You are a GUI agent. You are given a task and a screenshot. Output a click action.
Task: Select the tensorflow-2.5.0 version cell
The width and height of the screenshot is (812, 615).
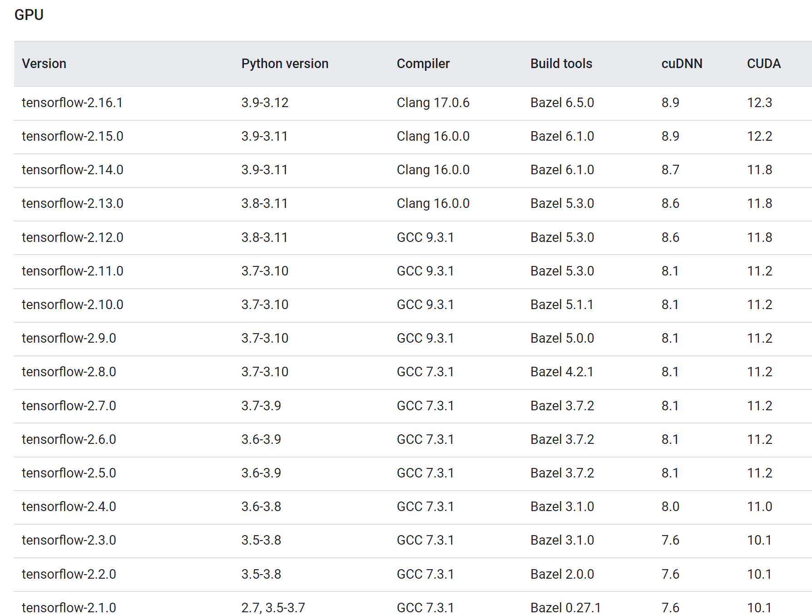coord(69,473)
